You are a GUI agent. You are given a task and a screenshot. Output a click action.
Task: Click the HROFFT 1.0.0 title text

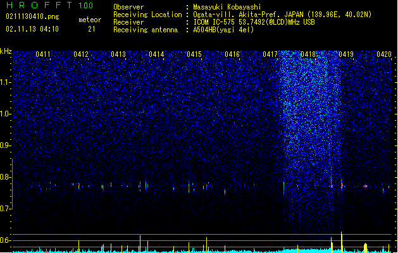tap(50, 5)
